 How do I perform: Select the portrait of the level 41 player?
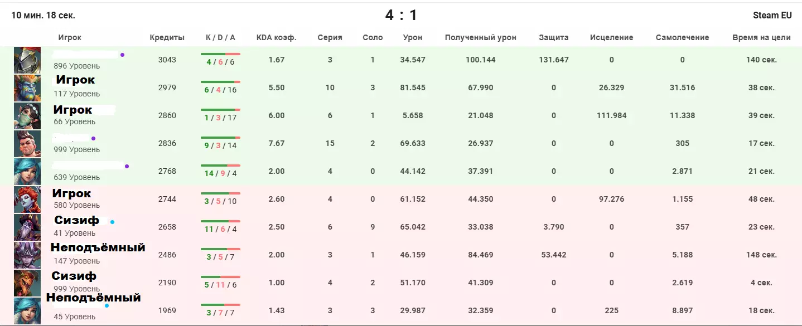coord(27,227)
